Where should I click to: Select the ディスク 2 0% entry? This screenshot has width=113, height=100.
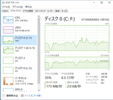(19, 60)
